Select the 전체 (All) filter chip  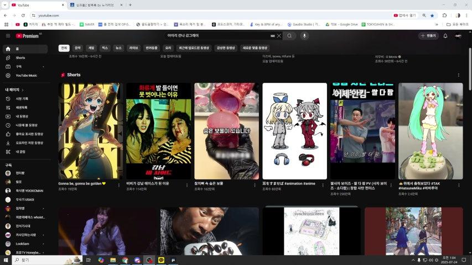tap(64, 48)
